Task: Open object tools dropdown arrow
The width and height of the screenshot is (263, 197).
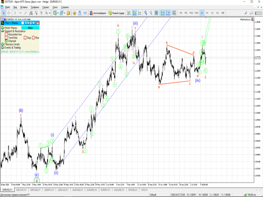Action: pos(50,13)
